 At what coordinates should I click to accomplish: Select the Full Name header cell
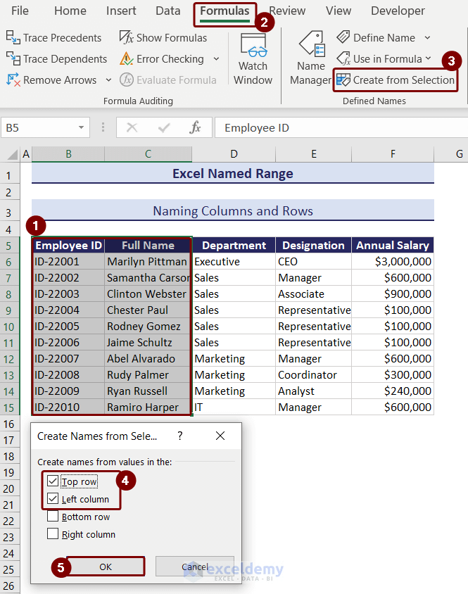148,246
